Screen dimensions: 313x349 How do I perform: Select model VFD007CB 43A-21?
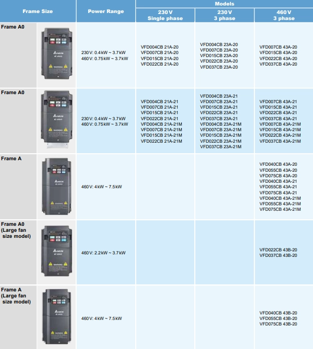(278, 102)
